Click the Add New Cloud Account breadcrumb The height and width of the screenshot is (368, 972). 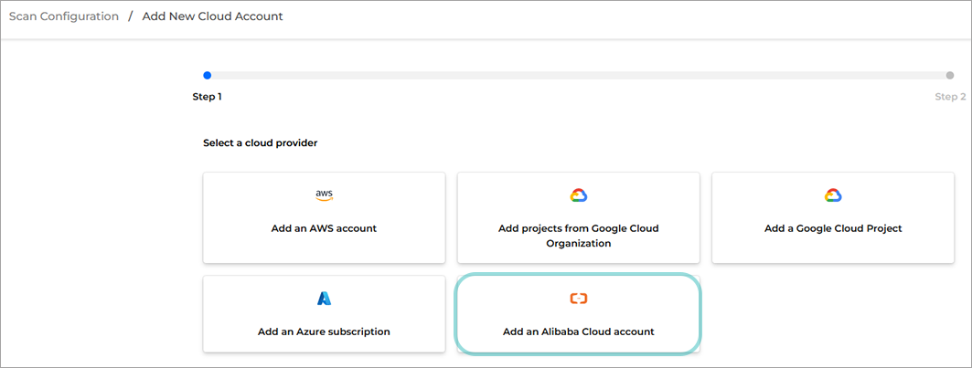[213, 16]
